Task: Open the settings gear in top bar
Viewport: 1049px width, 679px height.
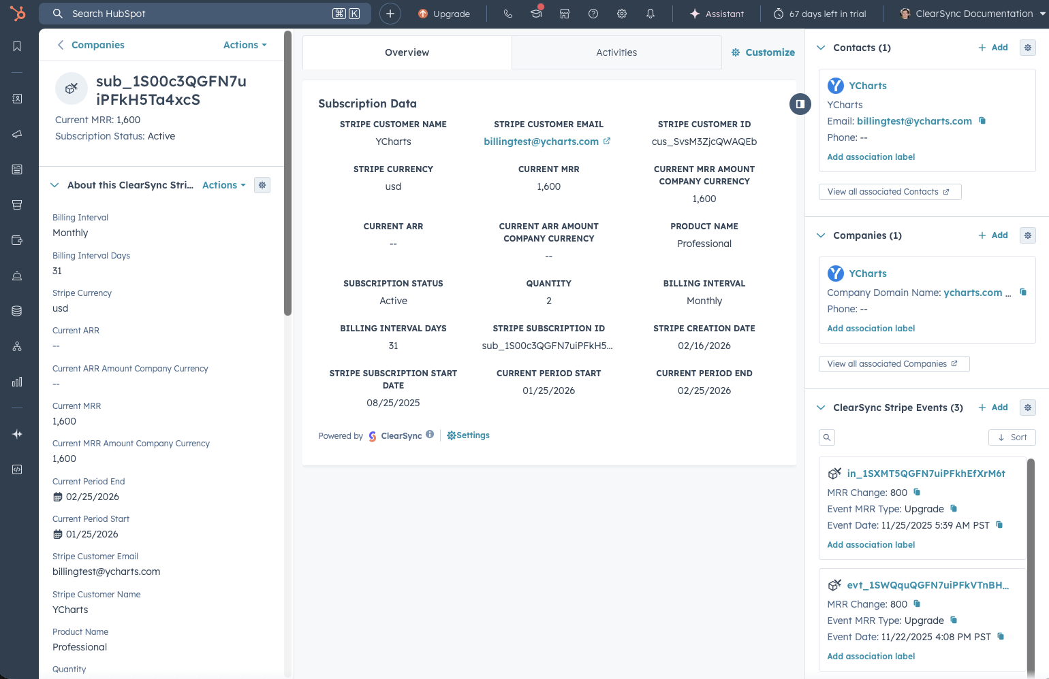Action: pos(622,14)
